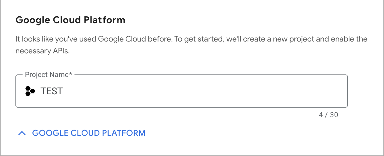Click the description paragraph's first line

pos(191,39)
